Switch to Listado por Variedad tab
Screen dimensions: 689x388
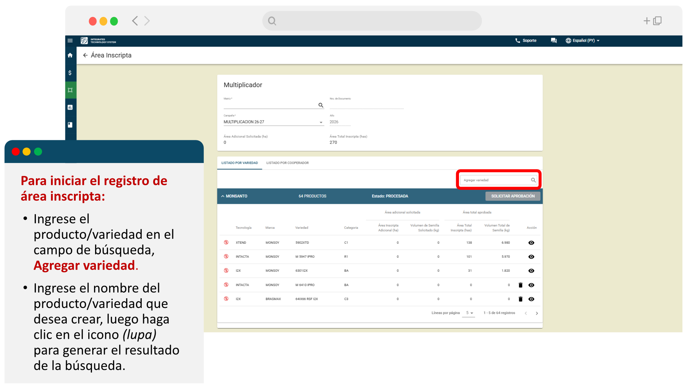click(240, 163)
